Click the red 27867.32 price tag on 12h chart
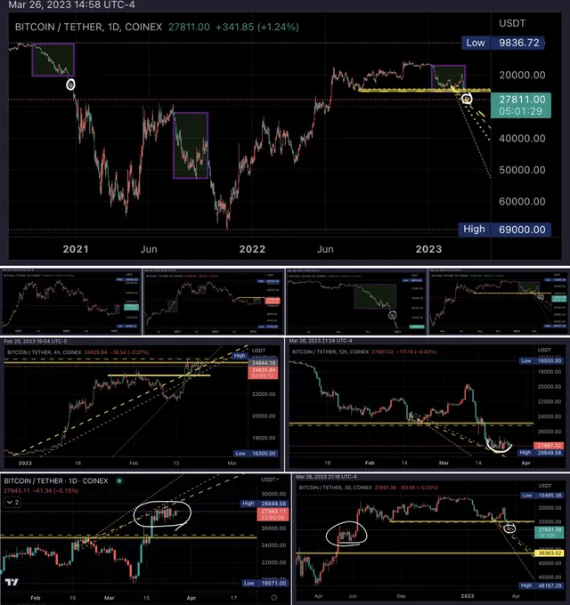Image resolution: width=570 pixels, height=605 pixels. [549, 445]
